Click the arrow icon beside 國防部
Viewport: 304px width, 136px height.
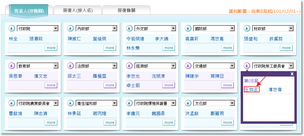188,28
